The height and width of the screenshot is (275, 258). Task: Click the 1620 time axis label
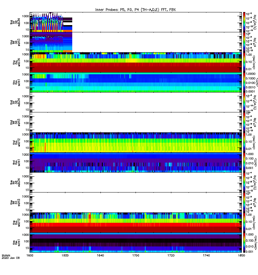(65, 255)
